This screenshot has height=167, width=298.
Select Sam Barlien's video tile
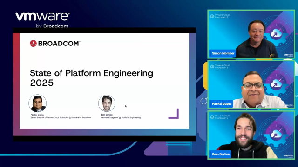point(251,135)
